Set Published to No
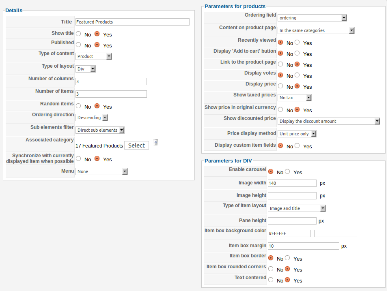 pyautogui.click(x=78, y=45)
